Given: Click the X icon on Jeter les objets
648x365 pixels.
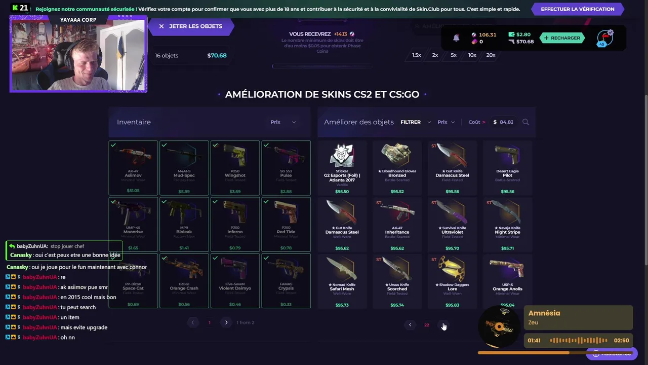Looking at the screenshot, I should click(161, 26).
